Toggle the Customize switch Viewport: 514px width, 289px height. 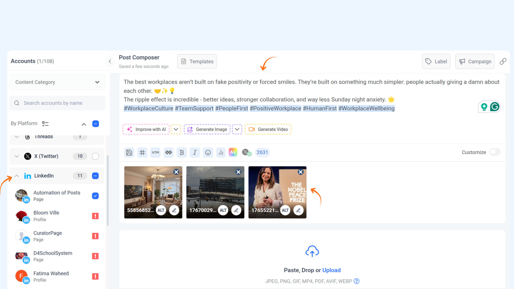click(x=495, y=152)
